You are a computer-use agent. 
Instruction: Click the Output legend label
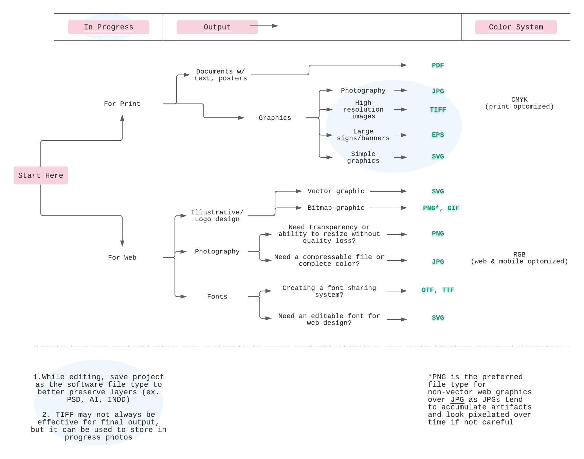217,27
